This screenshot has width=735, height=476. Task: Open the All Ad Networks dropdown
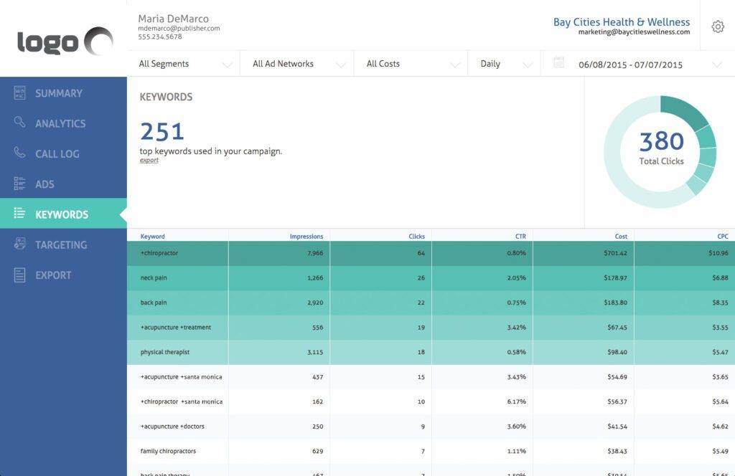point(296,64)
